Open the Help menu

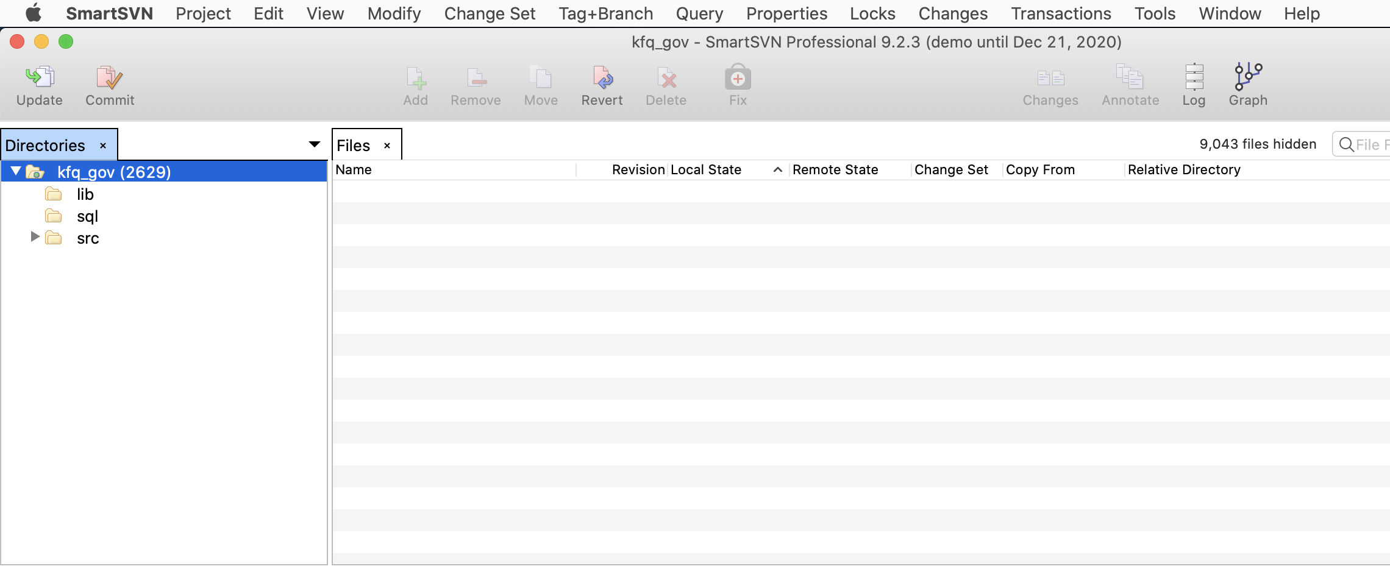(1302, 13)
